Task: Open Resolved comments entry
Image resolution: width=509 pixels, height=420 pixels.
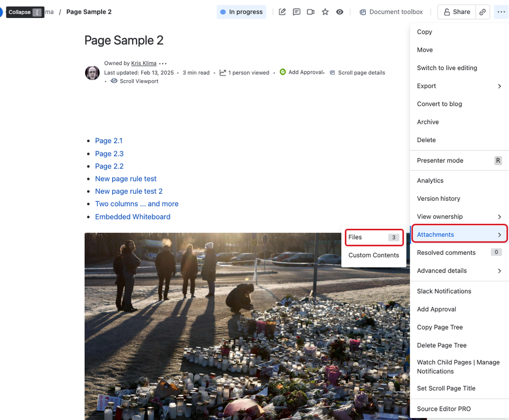Action: tap(459, 253)
